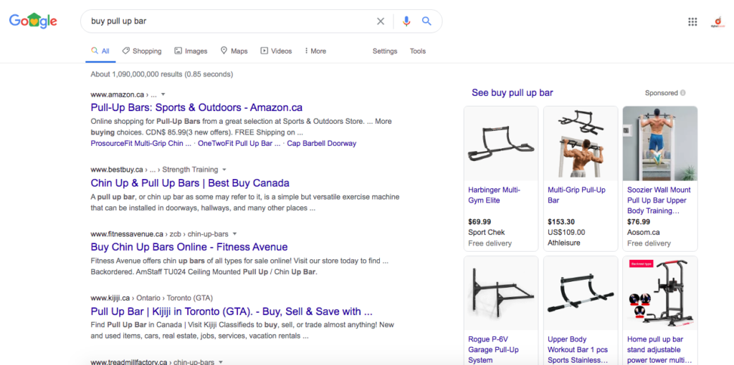
Task: Click the Rogue P-6V Garage Pull-Up product image
Action: point(501,293)
